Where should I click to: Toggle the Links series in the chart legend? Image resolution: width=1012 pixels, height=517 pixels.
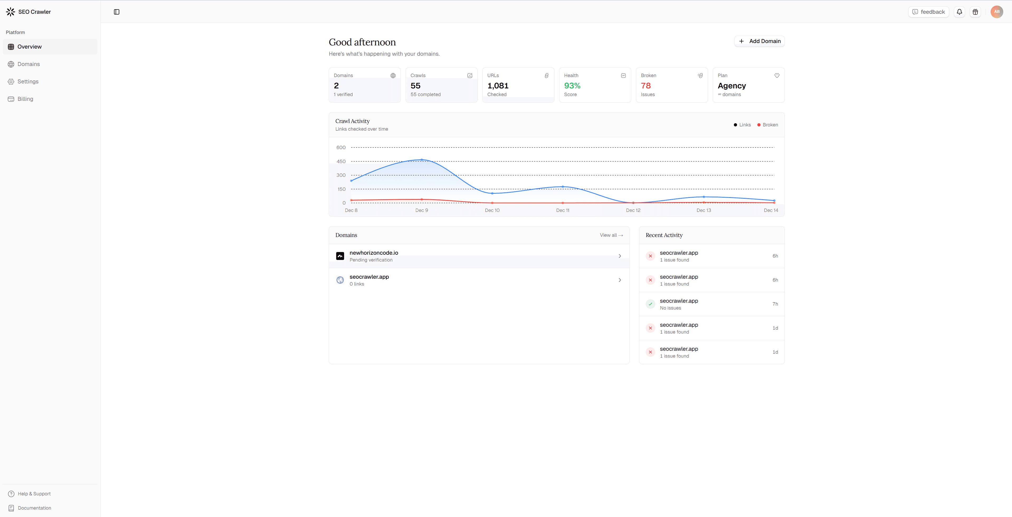click(x=742, y=125)
